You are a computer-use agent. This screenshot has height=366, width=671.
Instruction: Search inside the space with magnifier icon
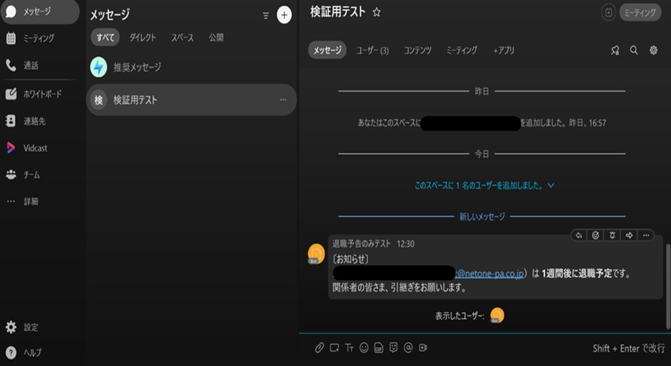(634, 50)
